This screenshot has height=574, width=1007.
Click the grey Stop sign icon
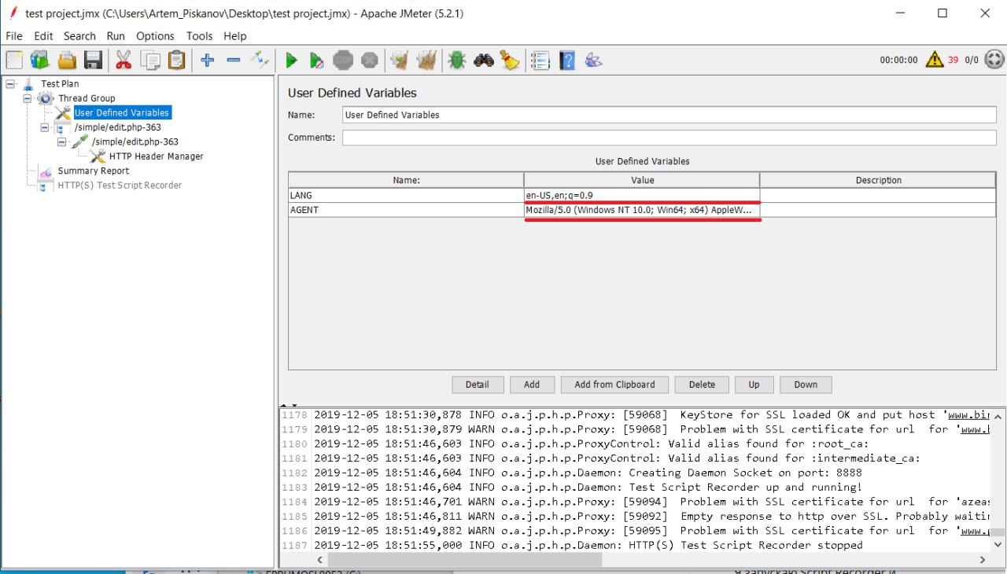(x=343, y=60)
